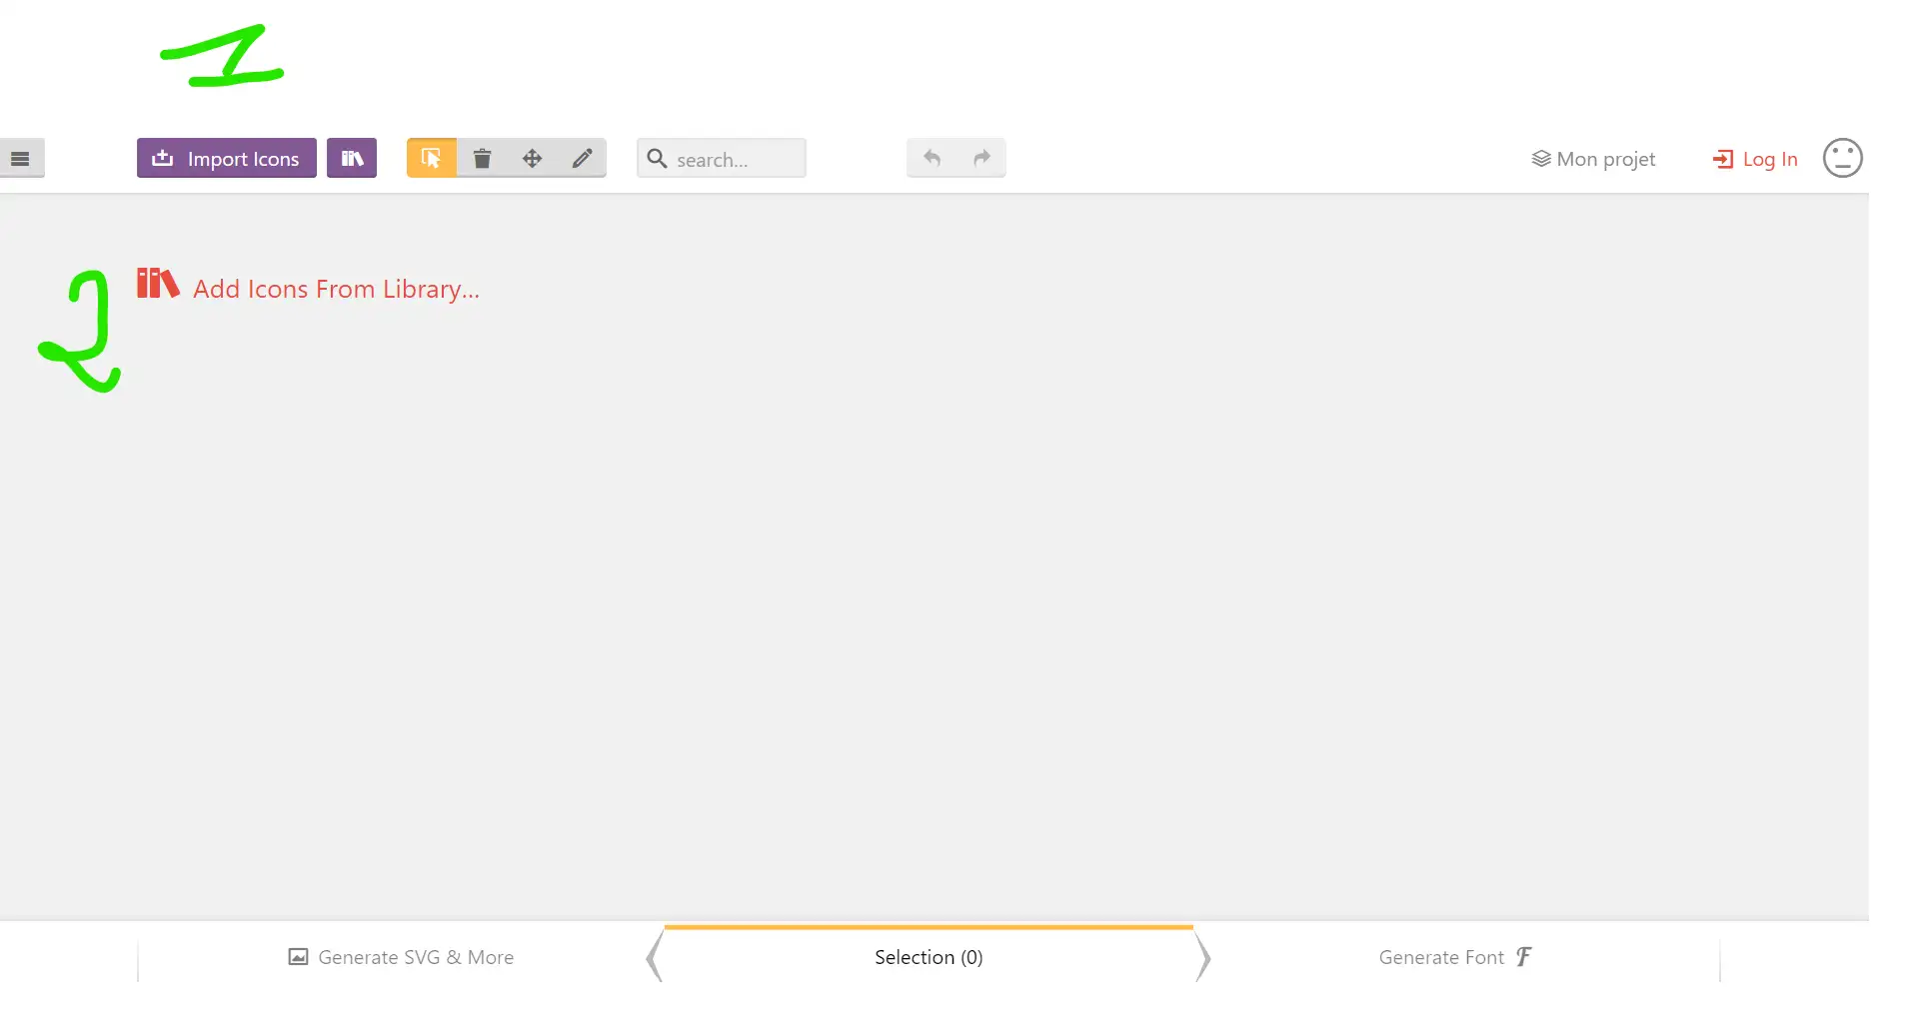
Task: Click the stylized F Generate Font icon
Action: pyautogui.click(x=1523, y=957)
